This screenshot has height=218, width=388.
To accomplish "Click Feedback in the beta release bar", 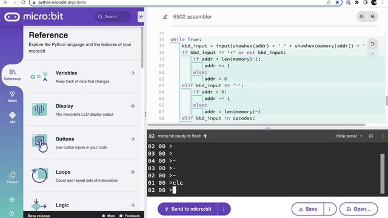I will [130, 216].
